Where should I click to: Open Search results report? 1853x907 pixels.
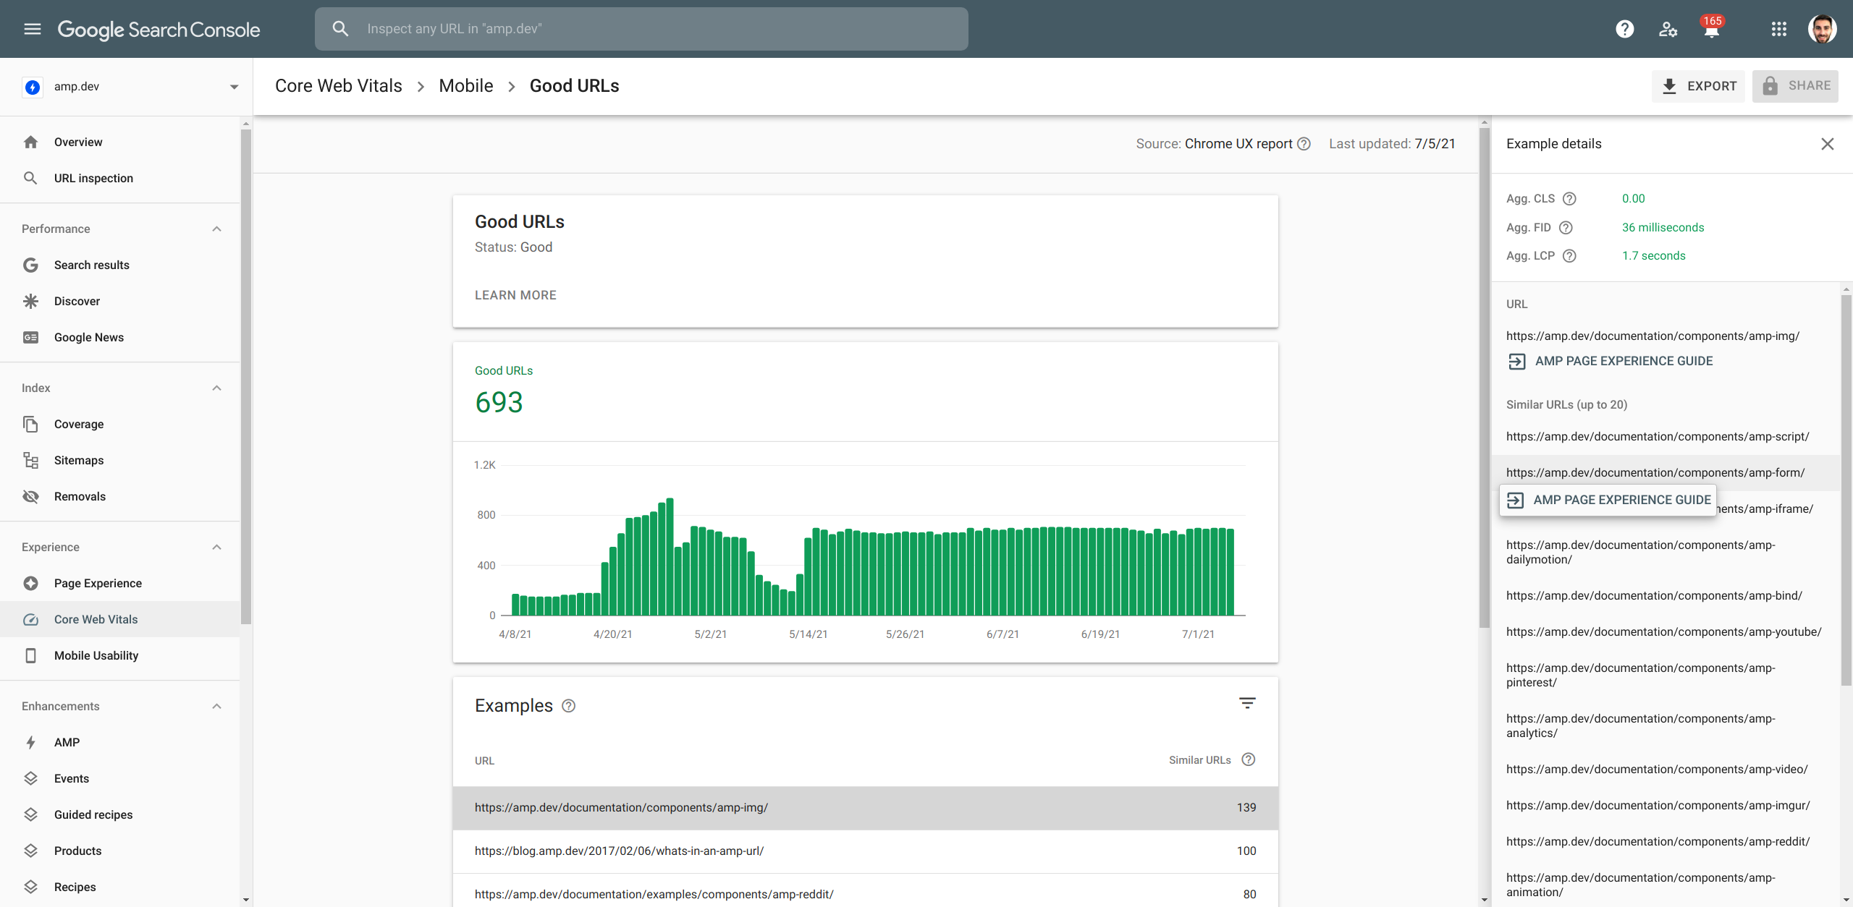pyautogui.click(x=119, y=265)
